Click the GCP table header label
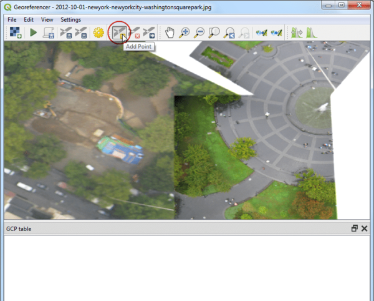The image size is (374, 301). [19, 229]
